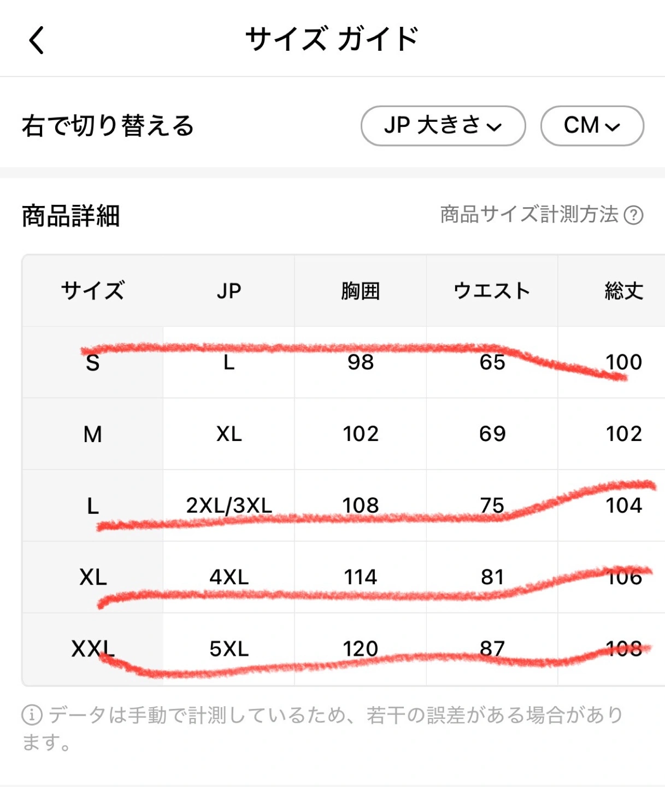The image size is (665, 787).
Task: Select the サイズ column header
Action: (93, 291)
